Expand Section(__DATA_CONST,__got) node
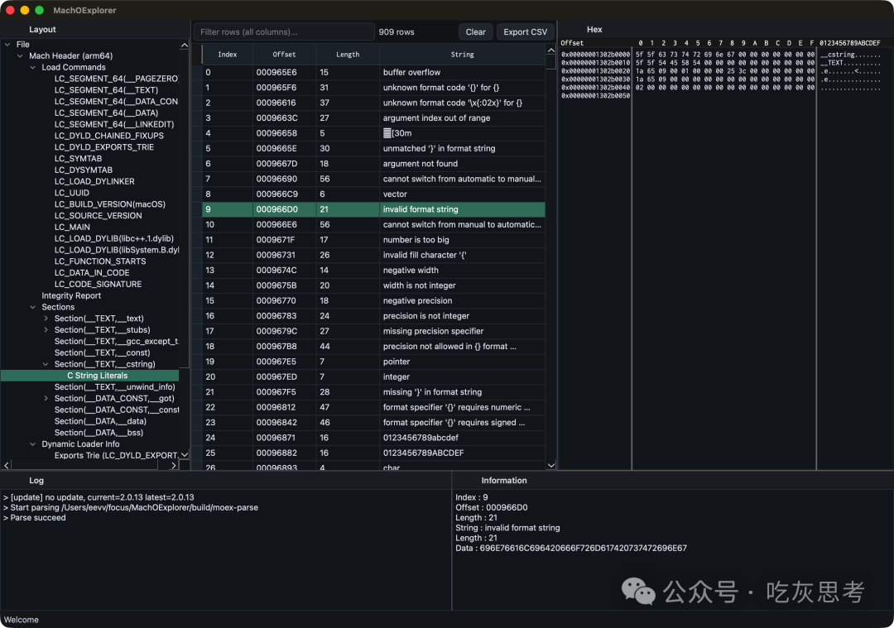894x628 pixels. coord(46,398)
